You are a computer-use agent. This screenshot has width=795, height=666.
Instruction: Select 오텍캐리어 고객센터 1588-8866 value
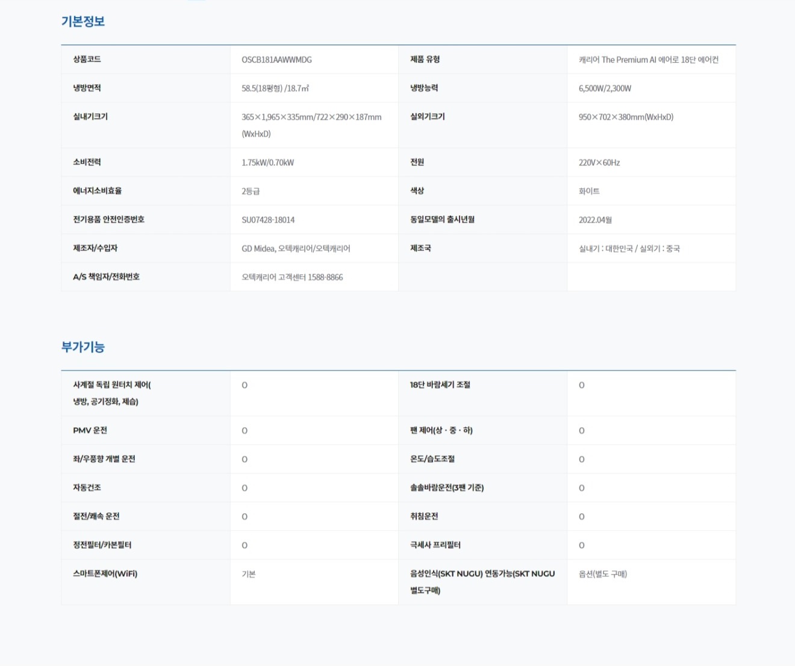292,277
